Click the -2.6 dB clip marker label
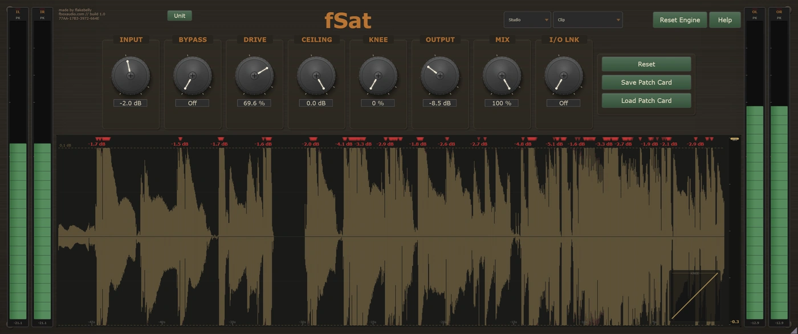This screenshot has width=798, height=334. (446, 145)
